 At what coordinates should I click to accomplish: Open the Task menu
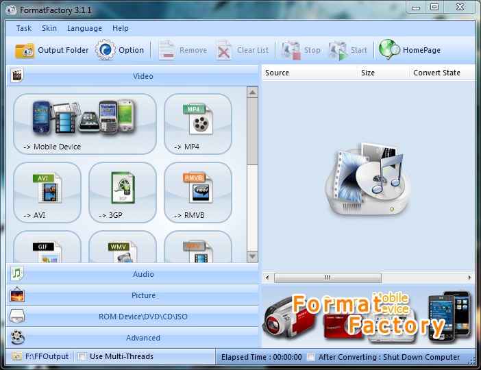(23, 28)
